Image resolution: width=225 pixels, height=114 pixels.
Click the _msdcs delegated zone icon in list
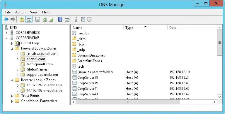(74, 33)
